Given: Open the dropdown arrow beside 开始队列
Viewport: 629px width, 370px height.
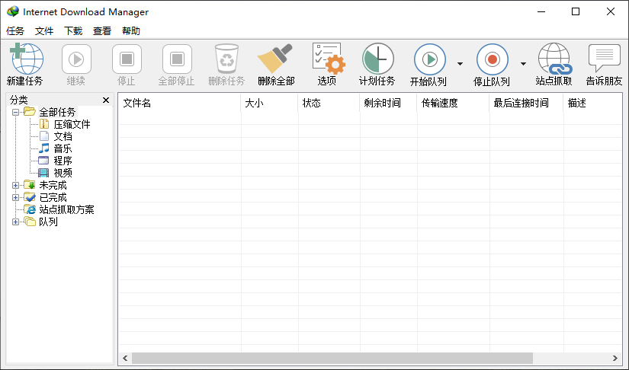Looking at the screenshot, I should [460, 64].
